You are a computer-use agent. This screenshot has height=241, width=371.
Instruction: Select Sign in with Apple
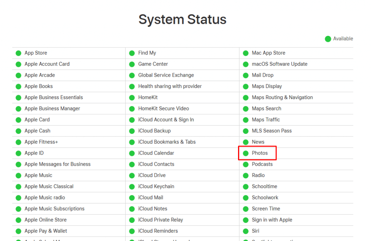click(x=272, y=220)
